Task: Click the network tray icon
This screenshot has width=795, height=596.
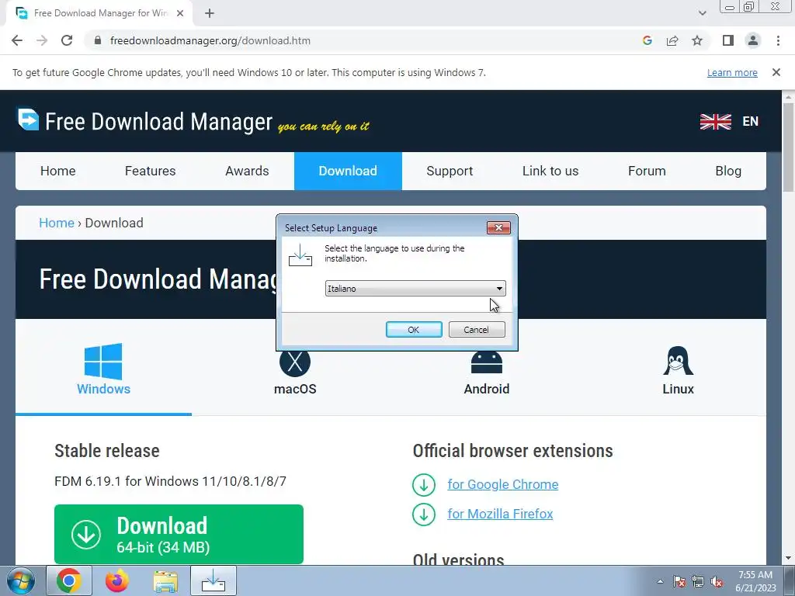Action: 698,581
